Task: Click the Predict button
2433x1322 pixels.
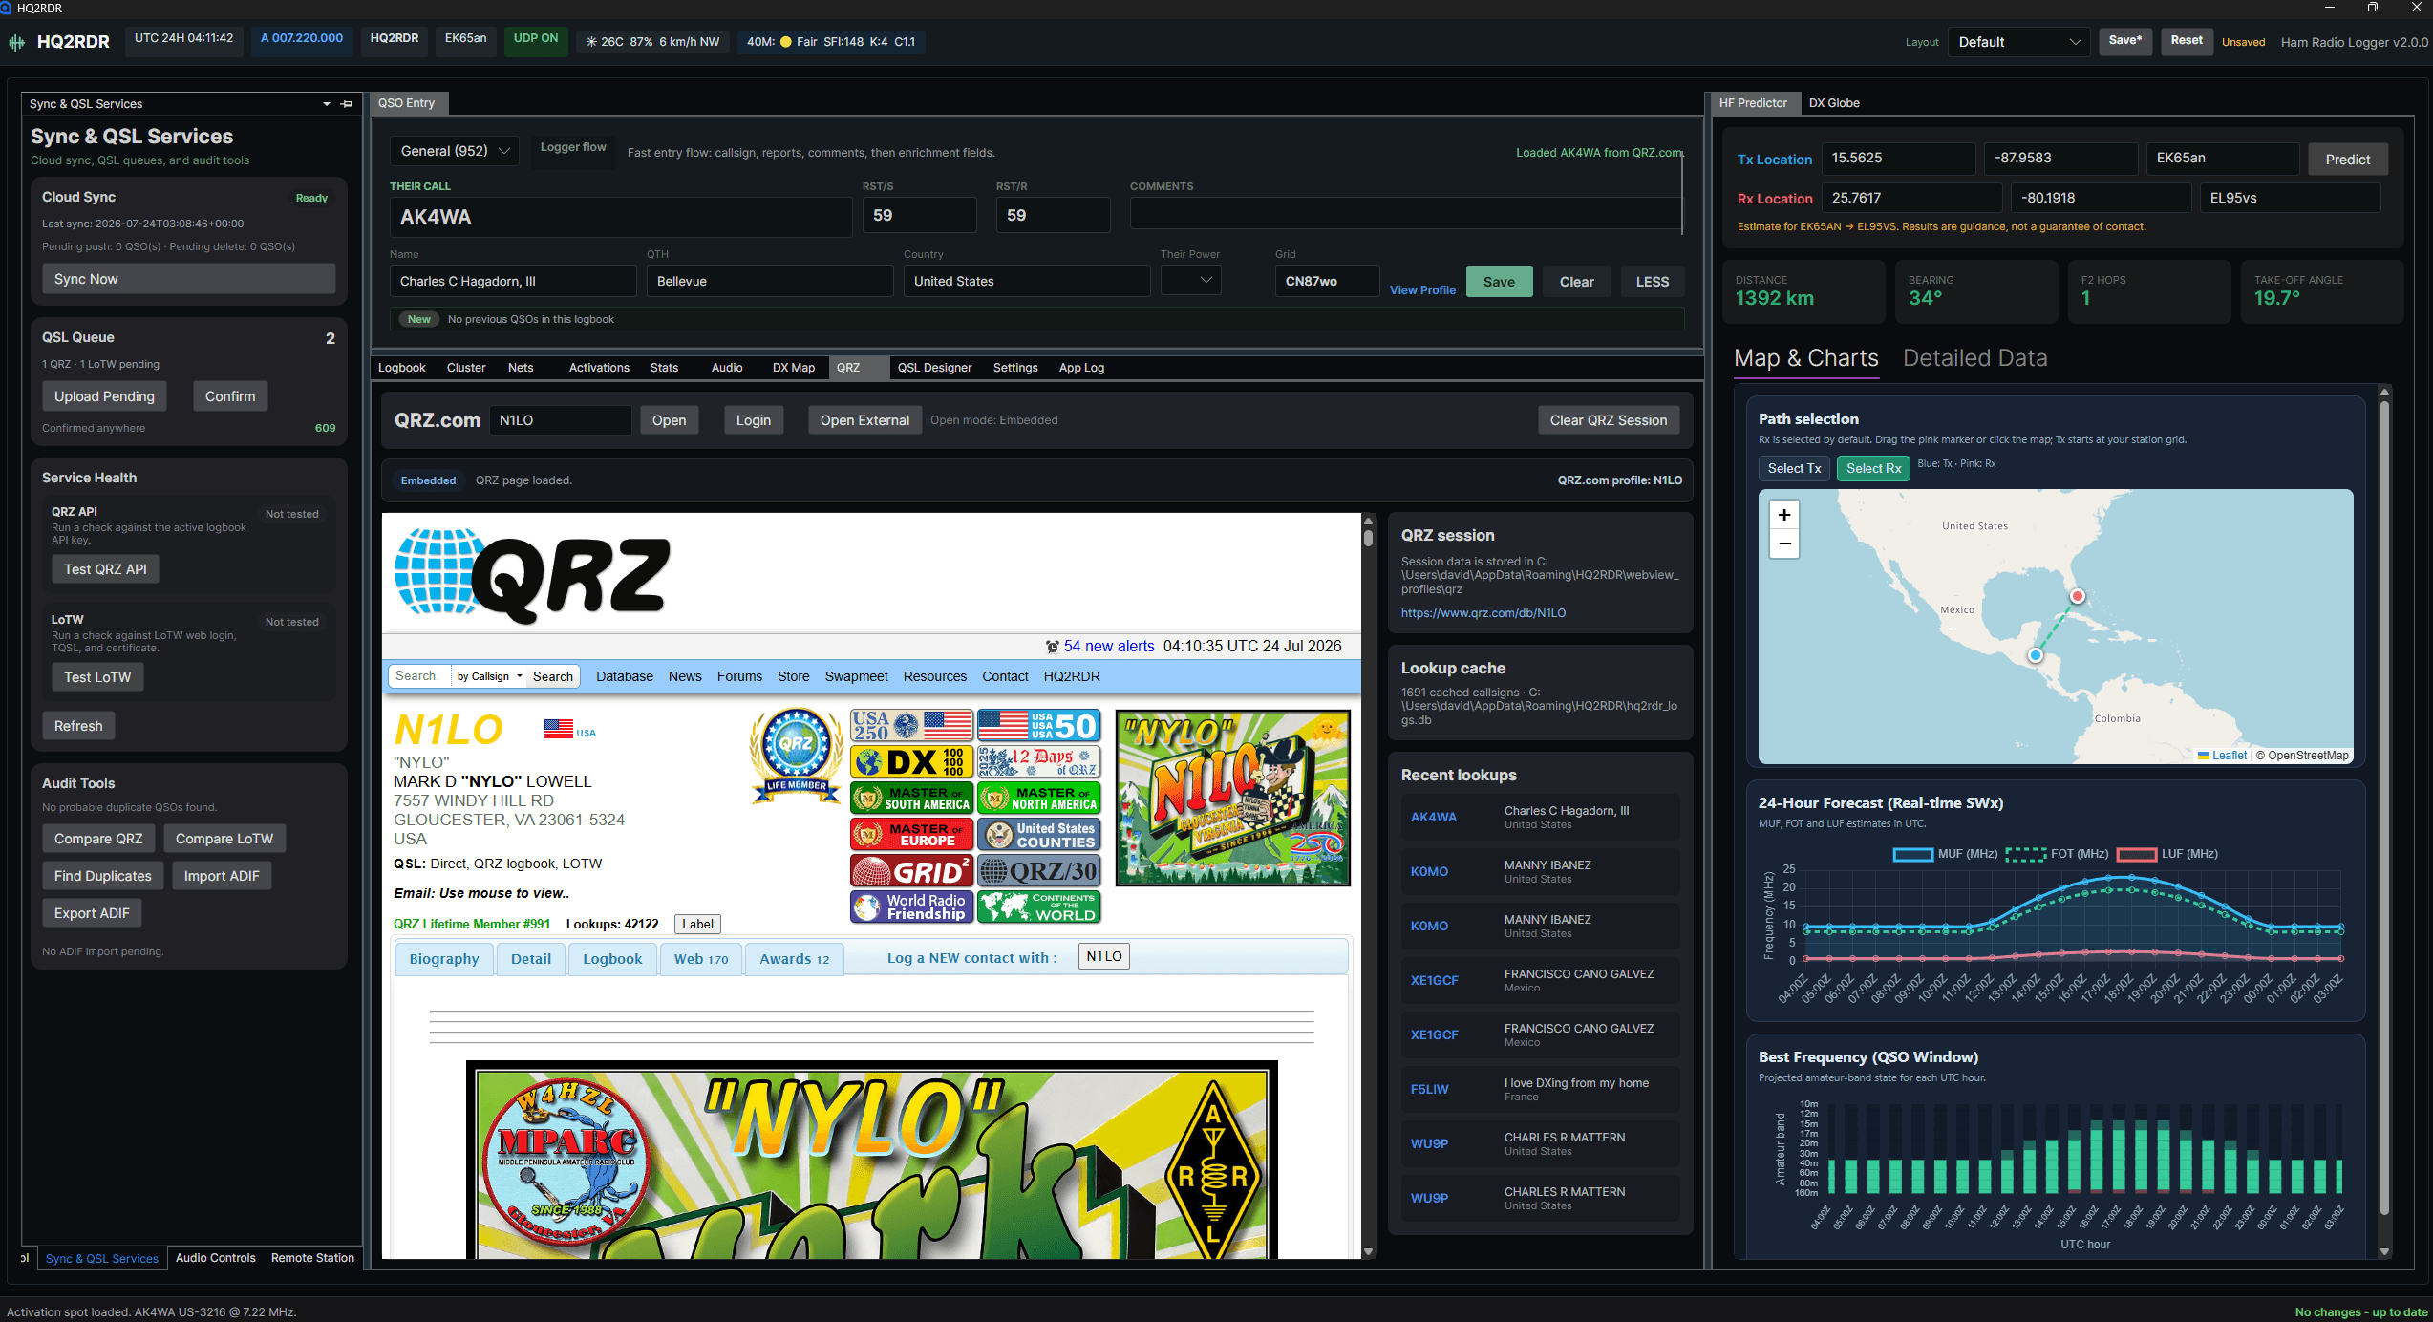Action: click(2347, 160)
